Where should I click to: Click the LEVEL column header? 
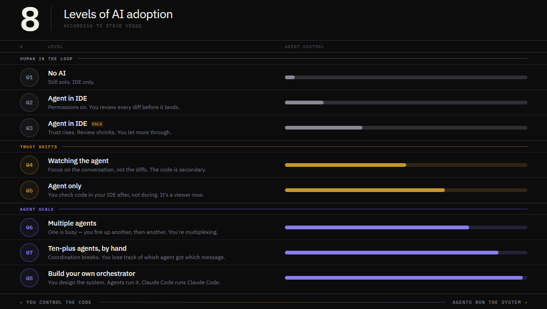click(x=55, y=47)
